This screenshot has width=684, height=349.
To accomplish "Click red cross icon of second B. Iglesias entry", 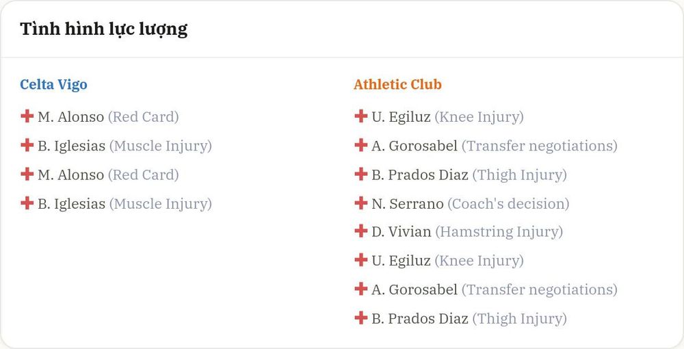I will coord(27,203).
